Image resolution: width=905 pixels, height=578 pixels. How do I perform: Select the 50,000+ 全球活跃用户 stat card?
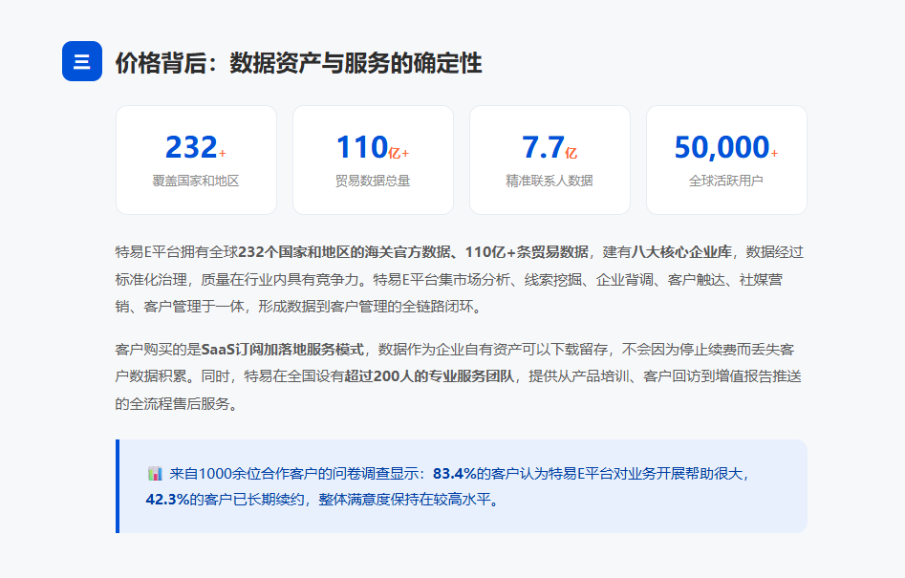726,160
